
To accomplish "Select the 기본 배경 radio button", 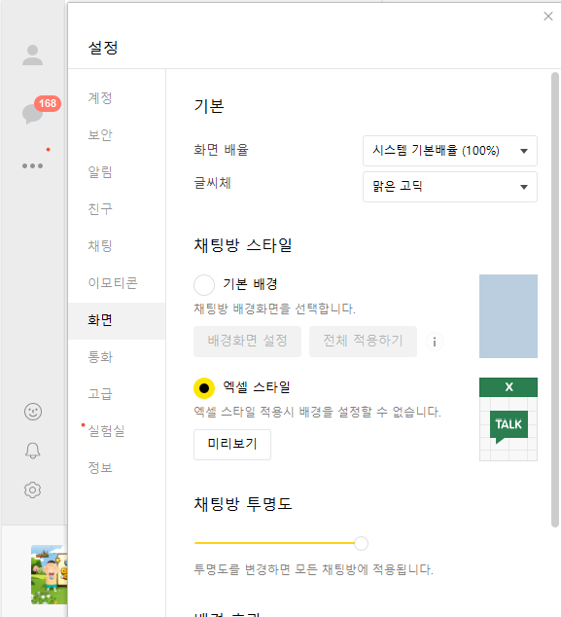I will 204,284.
